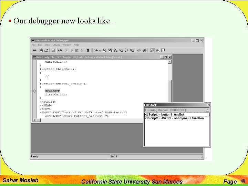Screen dimensions: 248x186
Task: Click the Step Into toolbar icon
Action: (x=121, y=50)
